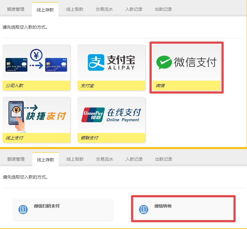Select the 微信转帐 text option

(x=163, y=206)
